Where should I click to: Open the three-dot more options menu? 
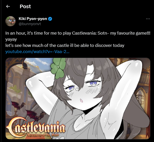148,19
